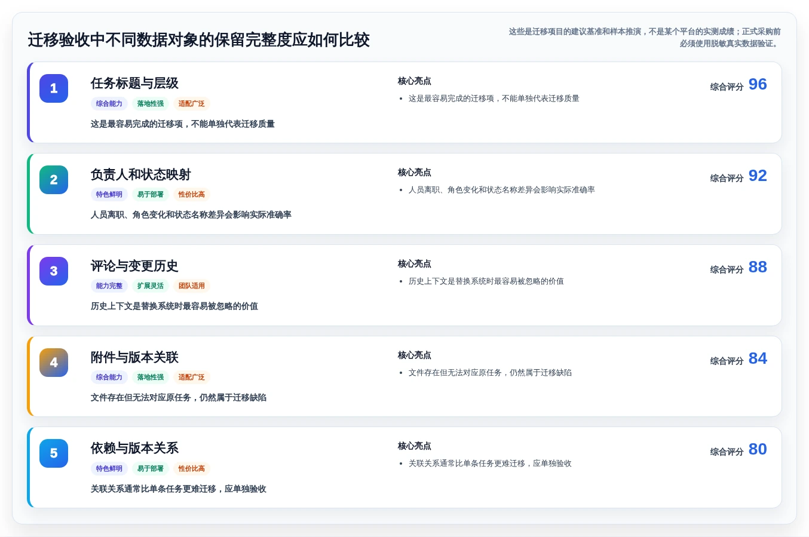Select 适配广泛 tag under 附件与版本关联

click(191, 377)
